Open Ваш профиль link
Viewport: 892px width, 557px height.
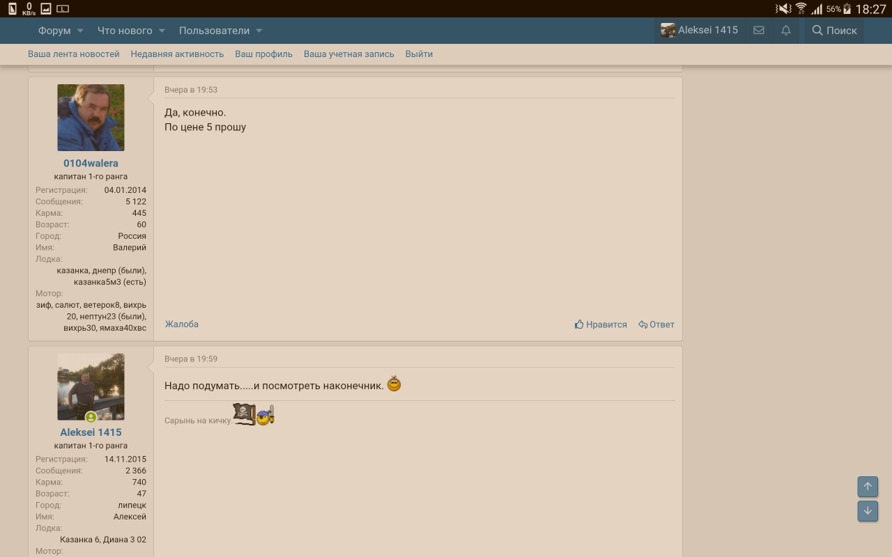263,54
